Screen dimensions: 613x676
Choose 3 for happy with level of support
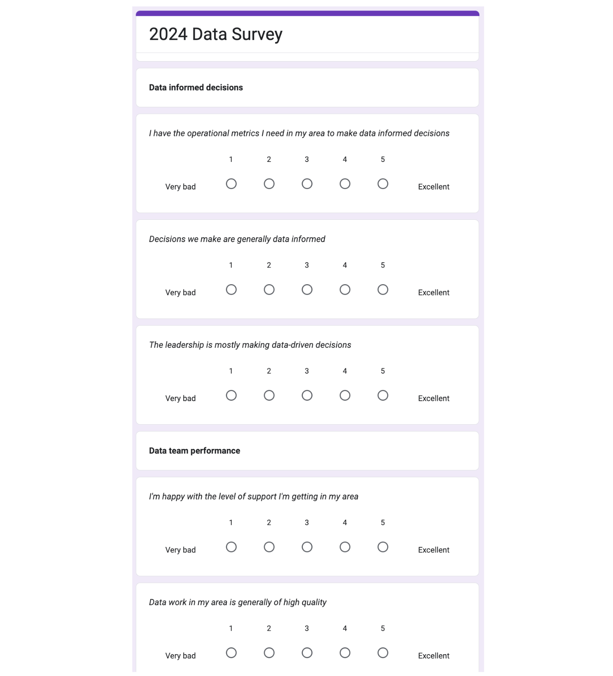click(307, 547)
